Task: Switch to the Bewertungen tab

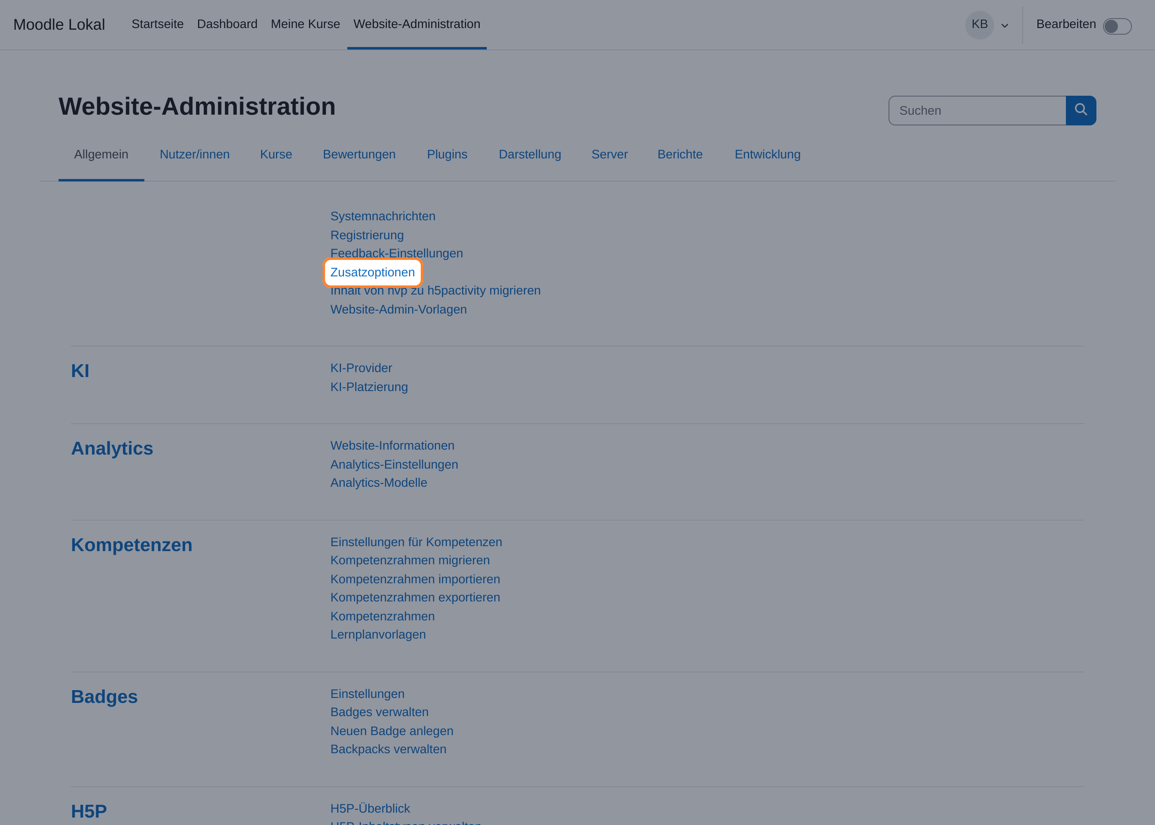Action: pyautogui.click(x=359, y=154)
